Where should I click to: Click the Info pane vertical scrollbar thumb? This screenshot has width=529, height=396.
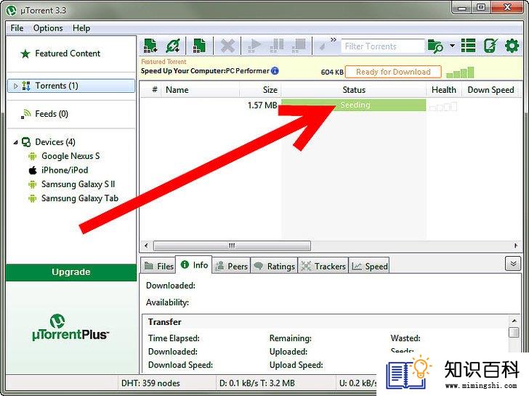point(514,332)
